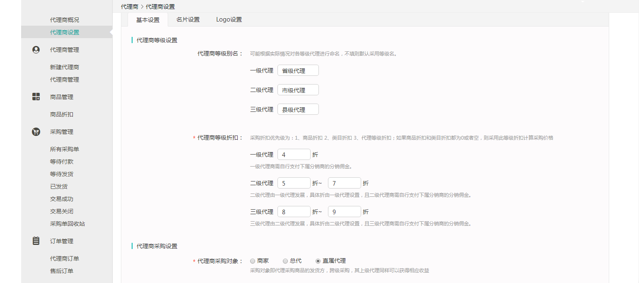Click the 代理商管理 person icon
The width and height of the screenshot is (639, 283).
pyautogui.click(x=36, y=50)
